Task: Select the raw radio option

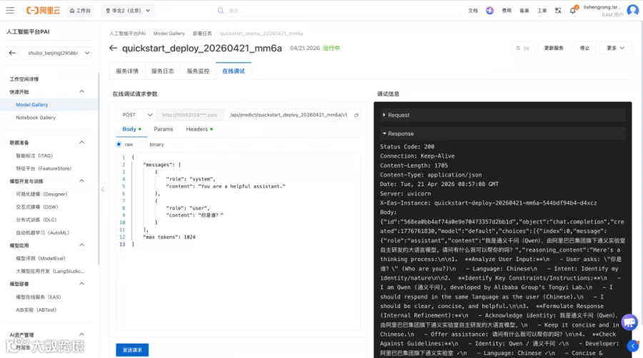Action: click(119, 145)
